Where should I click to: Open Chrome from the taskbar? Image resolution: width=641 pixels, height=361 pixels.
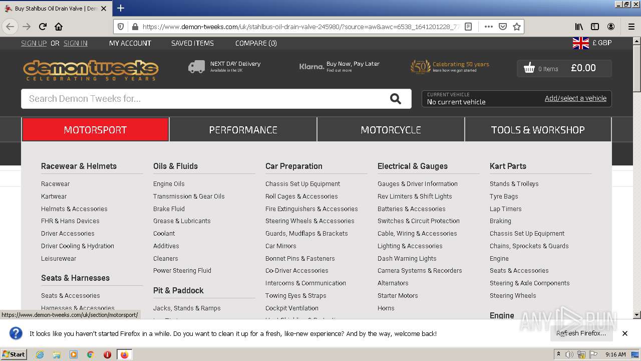[x=91, y=354]
